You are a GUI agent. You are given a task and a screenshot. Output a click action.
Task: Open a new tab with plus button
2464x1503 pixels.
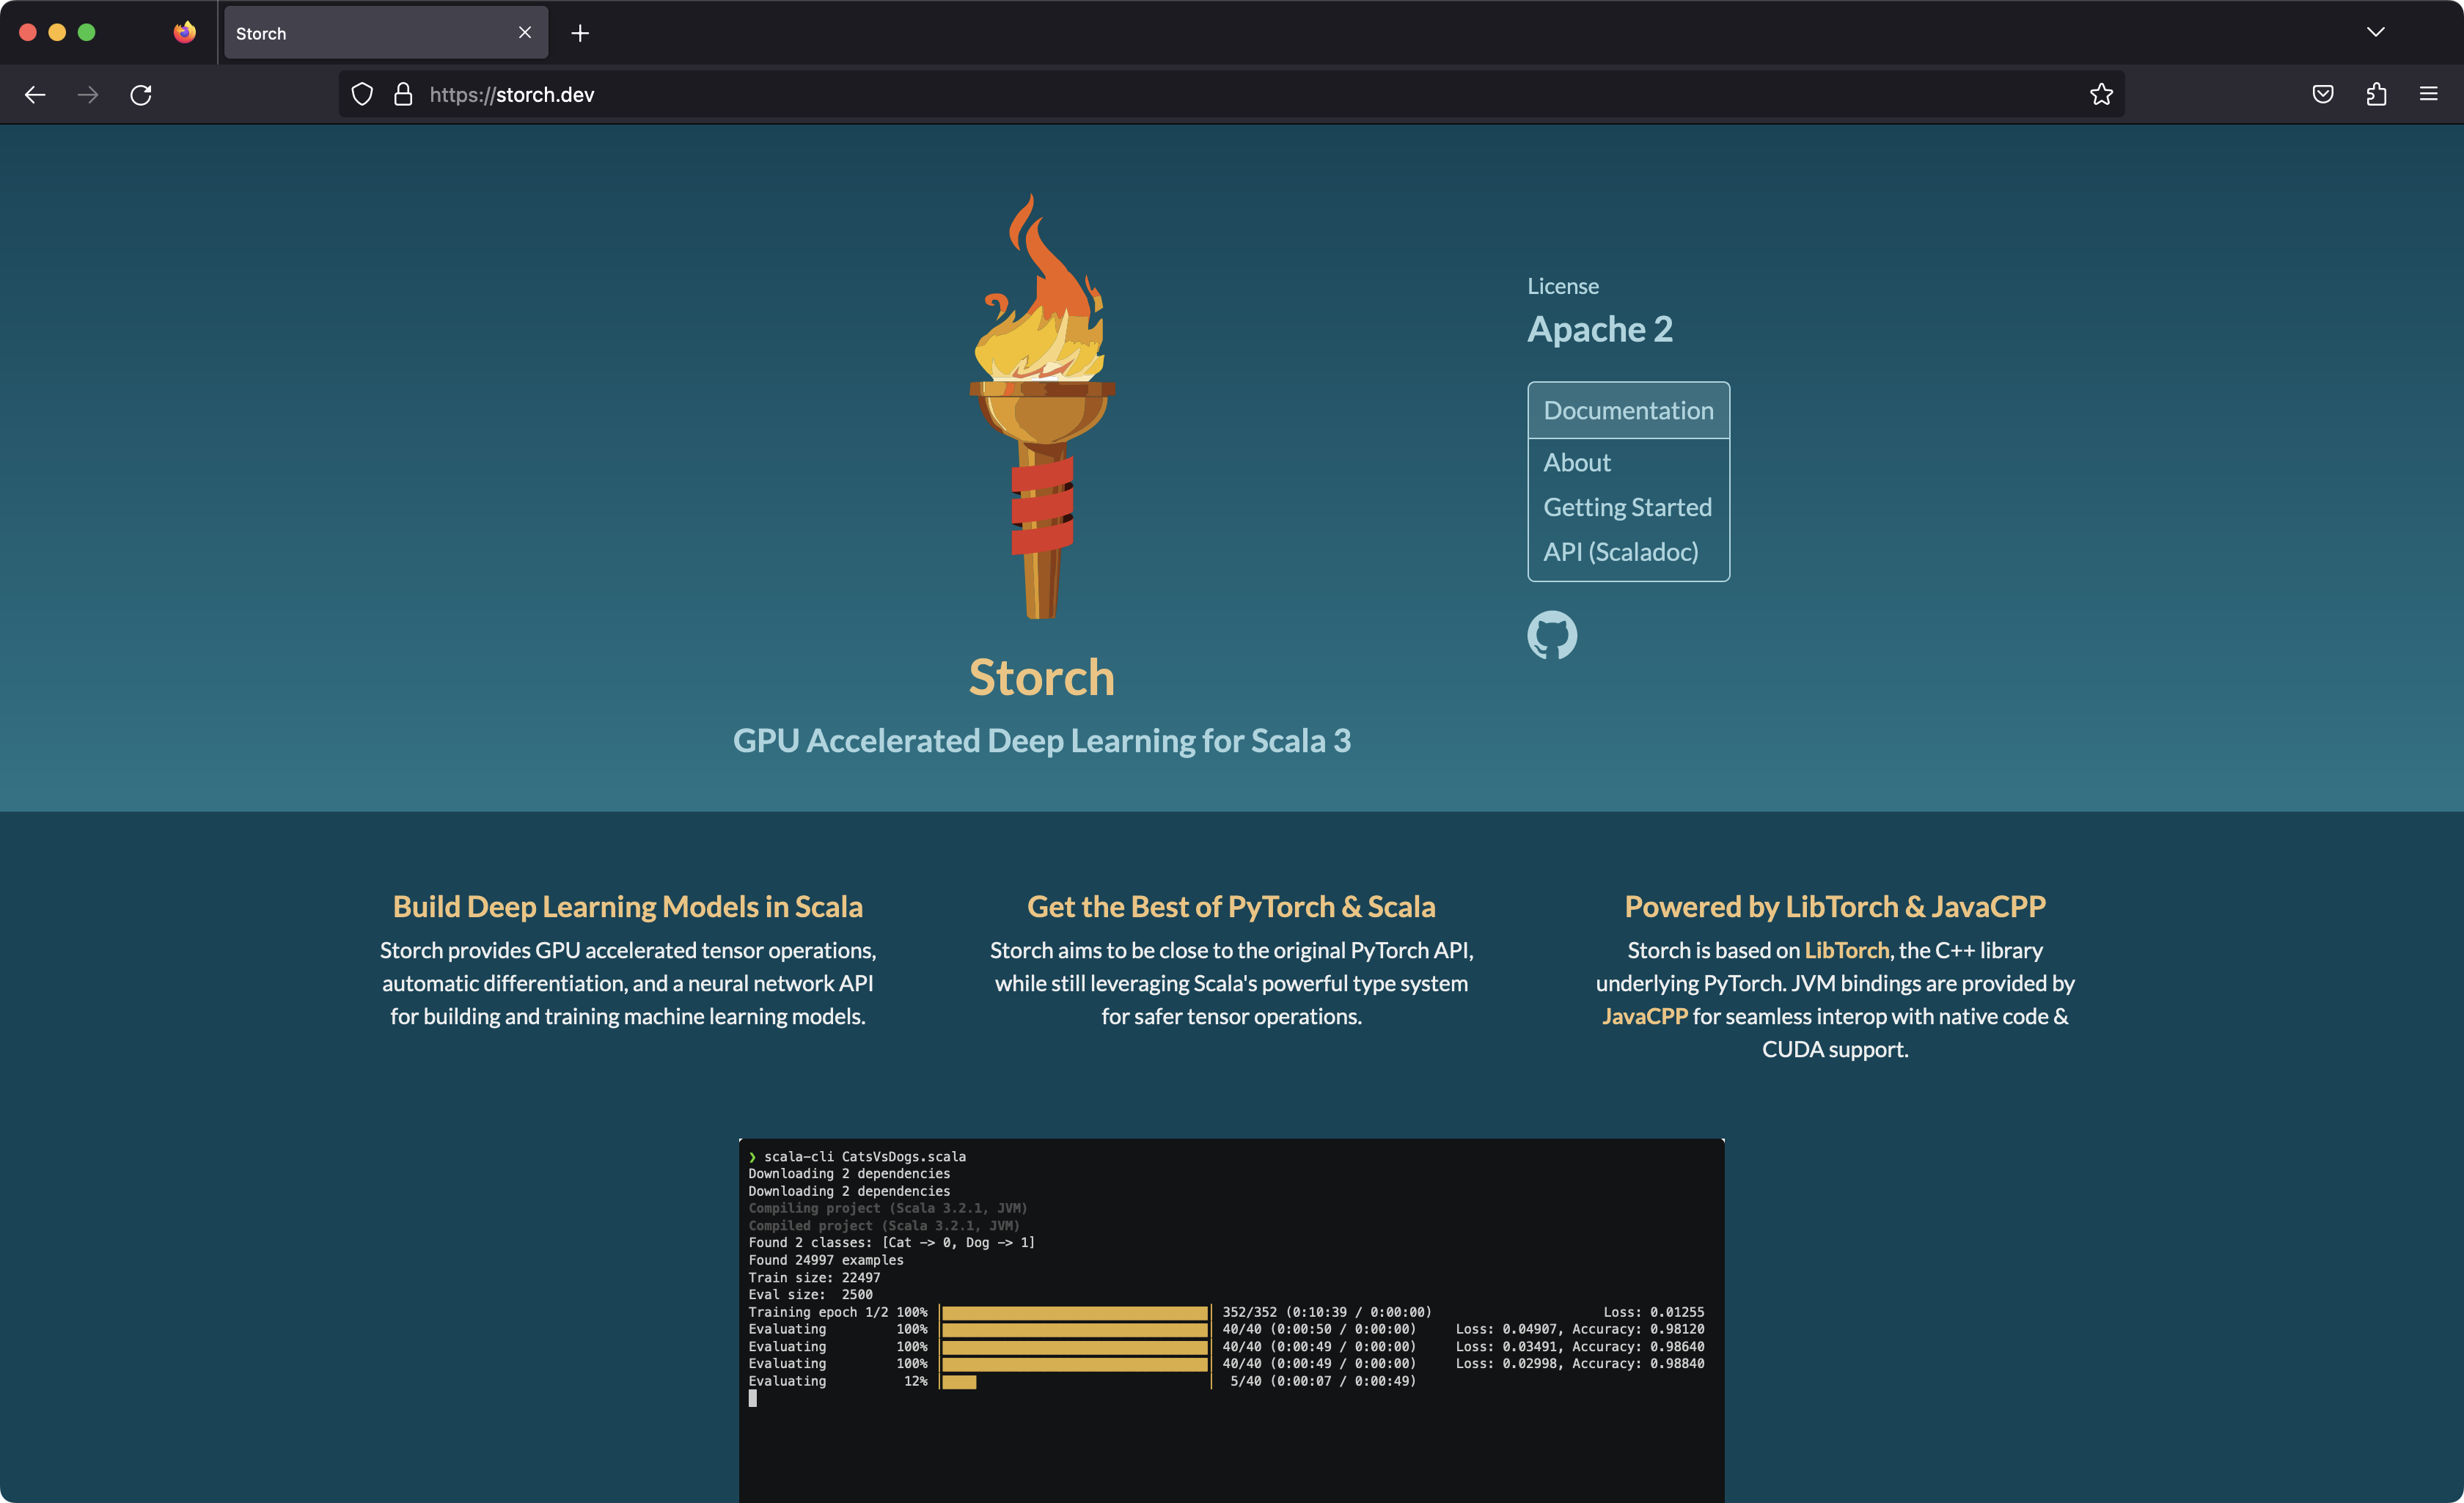580,33
